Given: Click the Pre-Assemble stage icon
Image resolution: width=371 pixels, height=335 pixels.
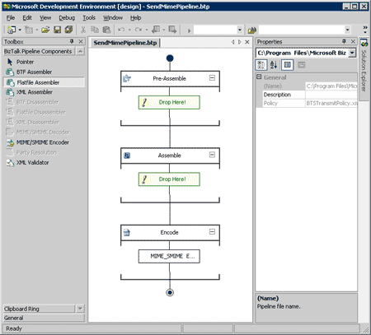Looking at the screenshot, I should tap(127, 78).
